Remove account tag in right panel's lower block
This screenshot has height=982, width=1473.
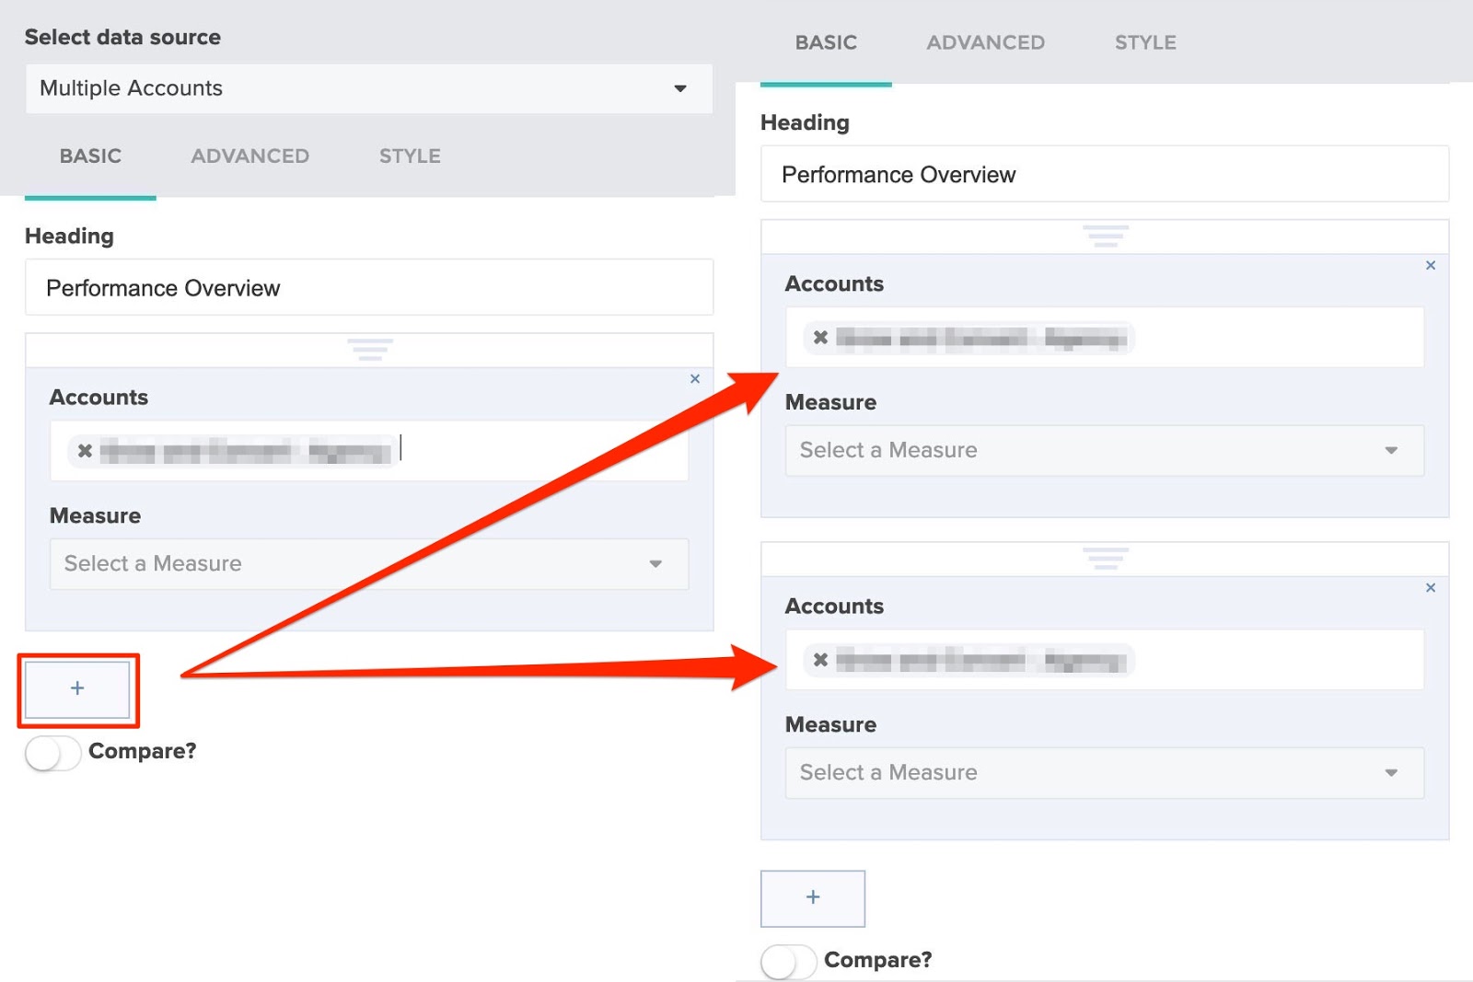click(x=820, y=660)
